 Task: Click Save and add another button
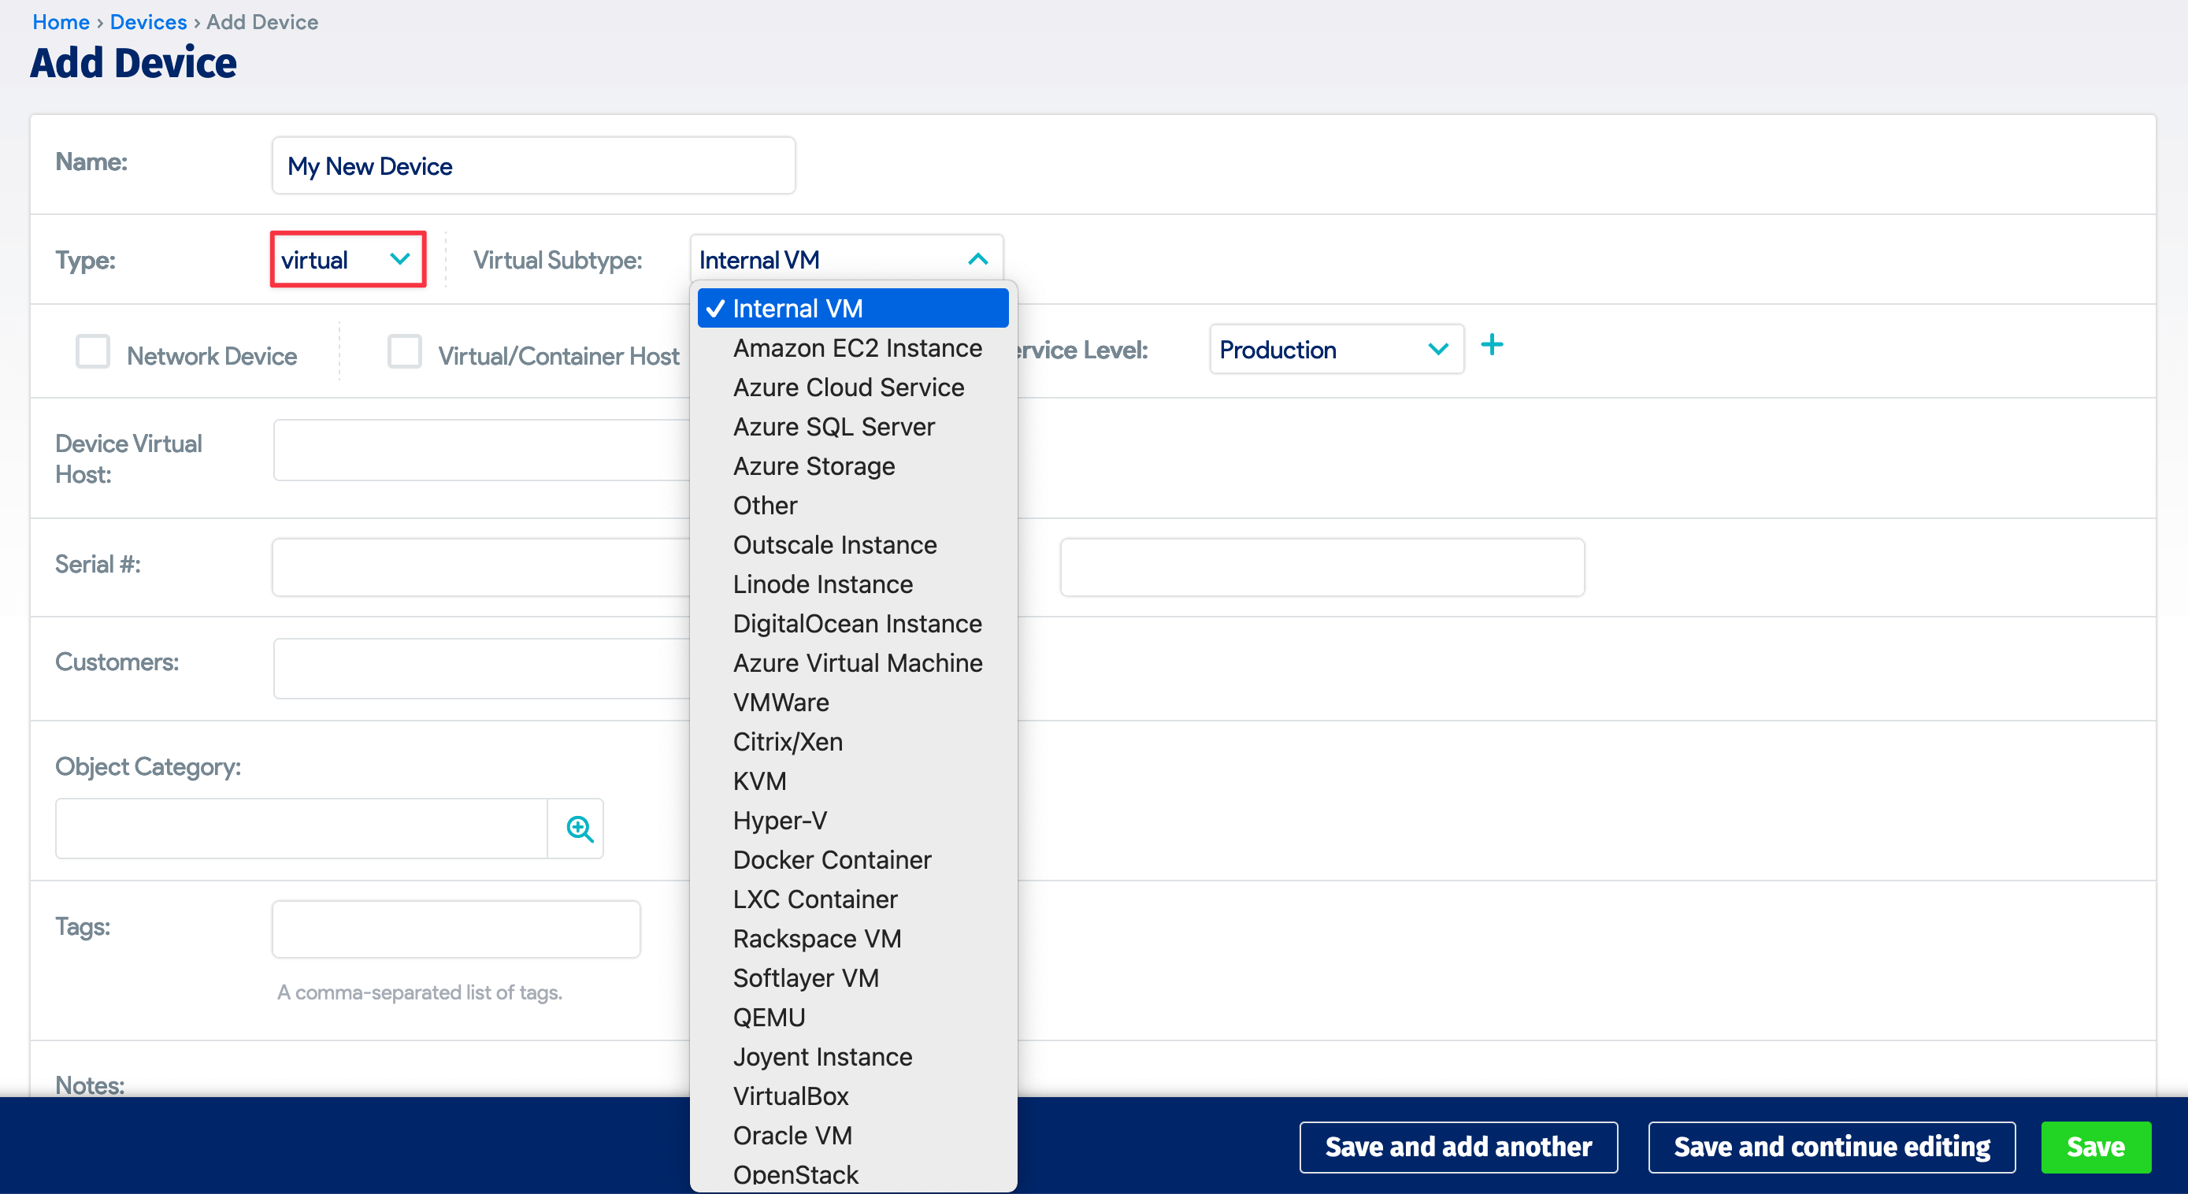click(1458, 1147)
